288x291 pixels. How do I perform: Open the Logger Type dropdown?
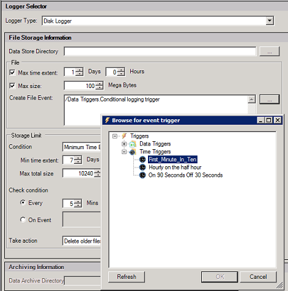[270, 21]
